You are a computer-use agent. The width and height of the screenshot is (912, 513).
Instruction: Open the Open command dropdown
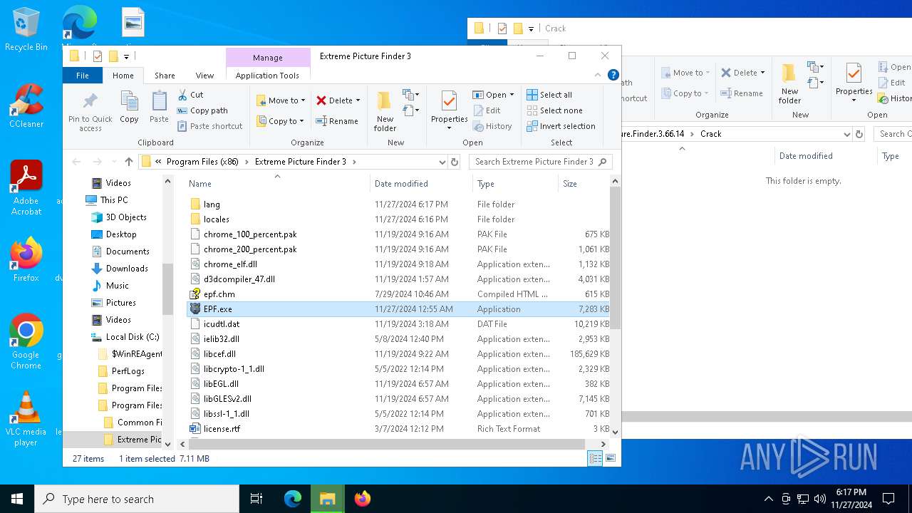point(512,95)
